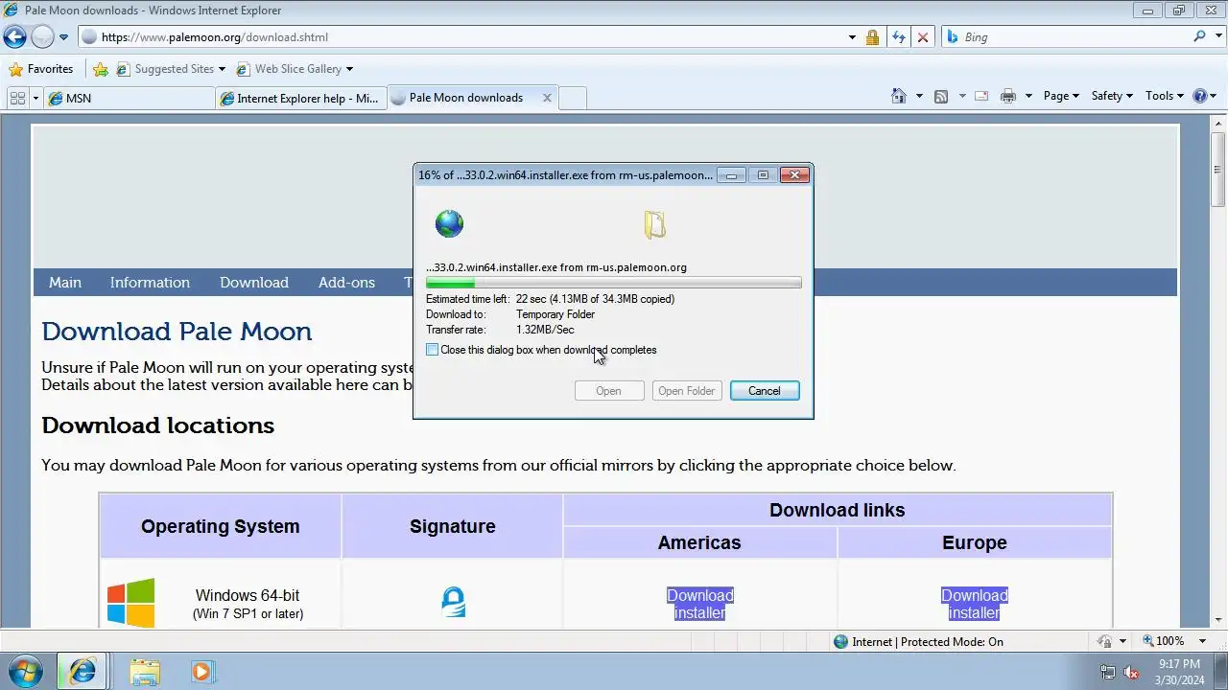Viewport: 1228px width, 690px height.
Task: Click the download progress bar
Action: pyautogui.click(x=613, y=284)
